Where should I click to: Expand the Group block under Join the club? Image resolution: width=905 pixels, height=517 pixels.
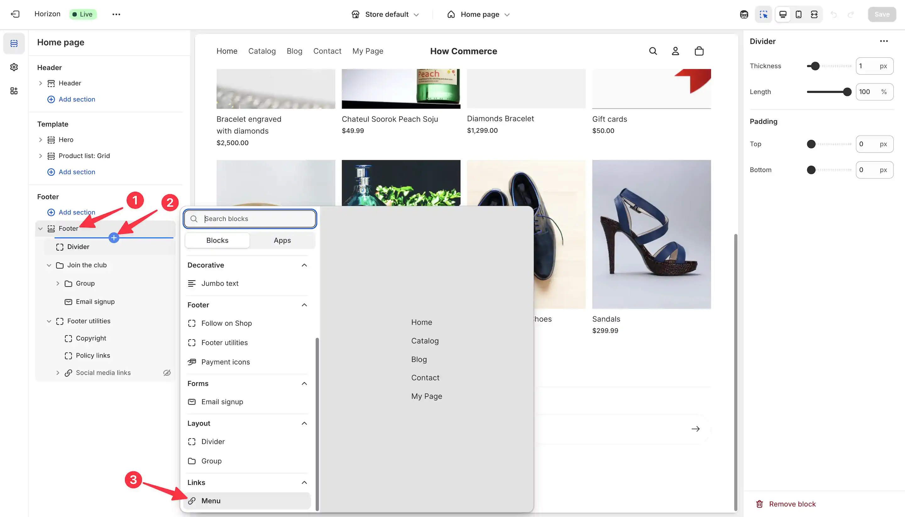(58, 283)
